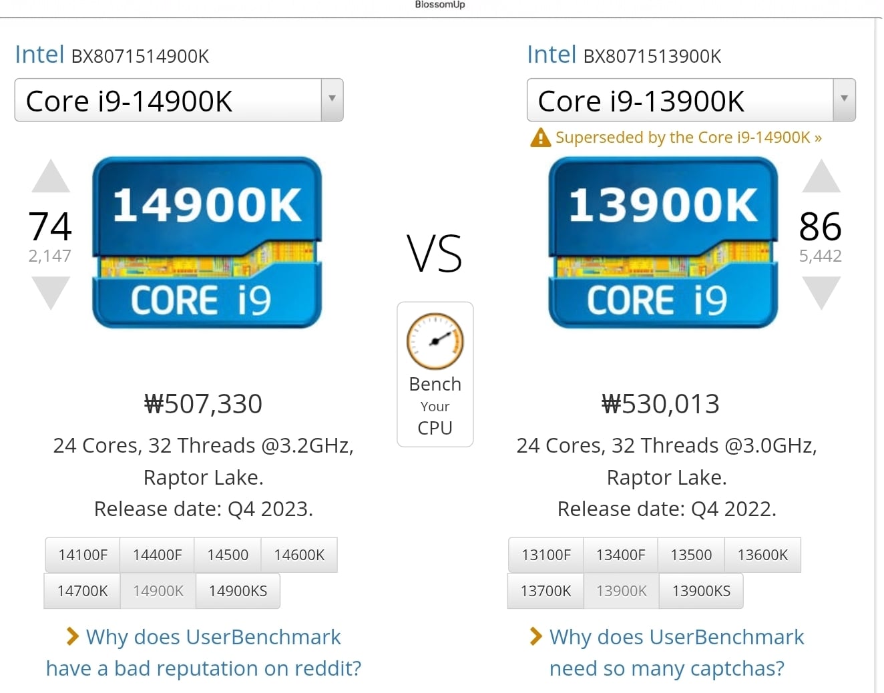Click the ₩507,330 price link

[204, 403]
